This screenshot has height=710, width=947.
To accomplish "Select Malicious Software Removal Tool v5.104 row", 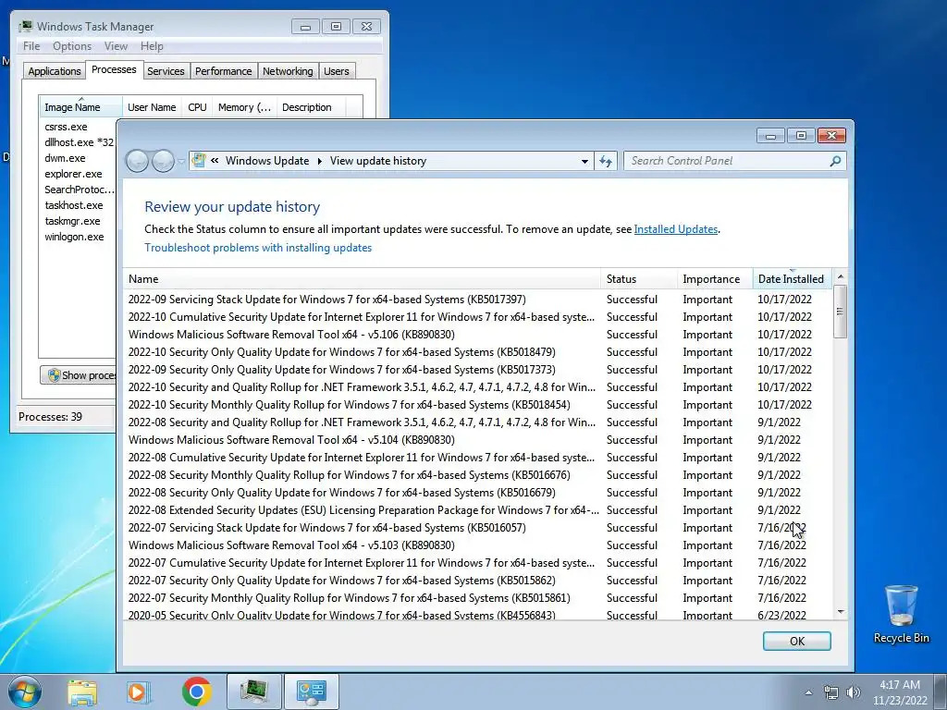I will 477,440.
